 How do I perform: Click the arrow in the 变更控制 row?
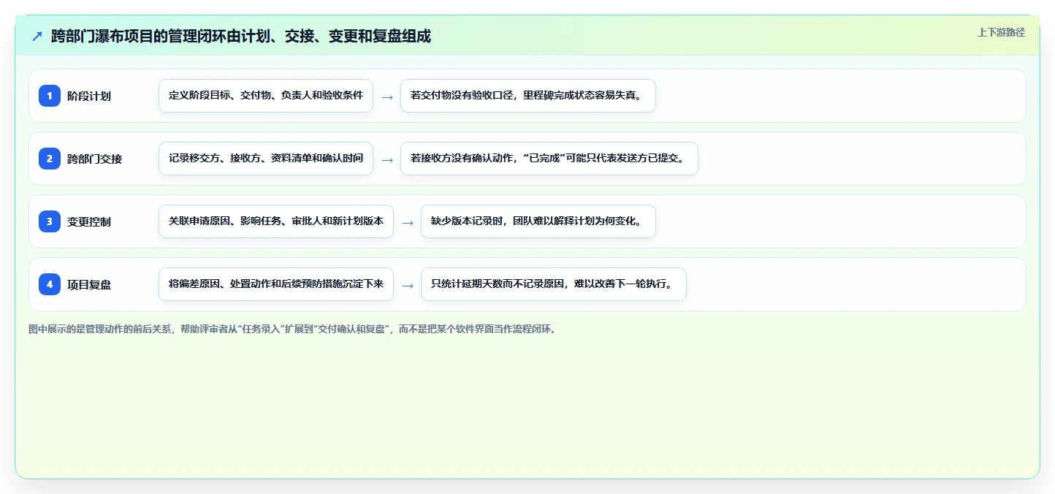click(408, 222)
